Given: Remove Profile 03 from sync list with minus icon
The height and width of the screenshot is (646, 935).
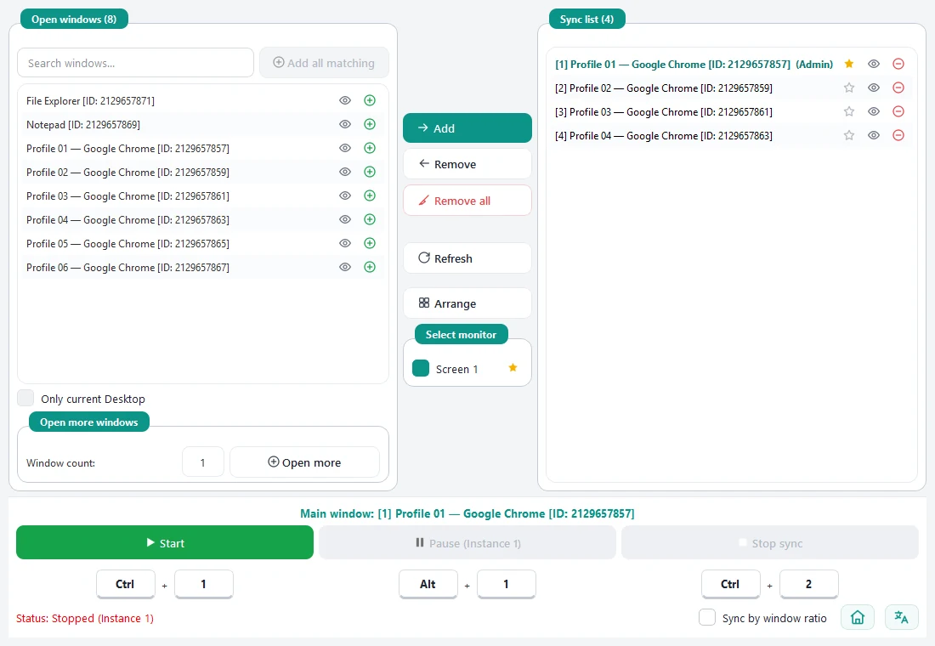Looking at the screenshot, I should click(x=898, y=111).
